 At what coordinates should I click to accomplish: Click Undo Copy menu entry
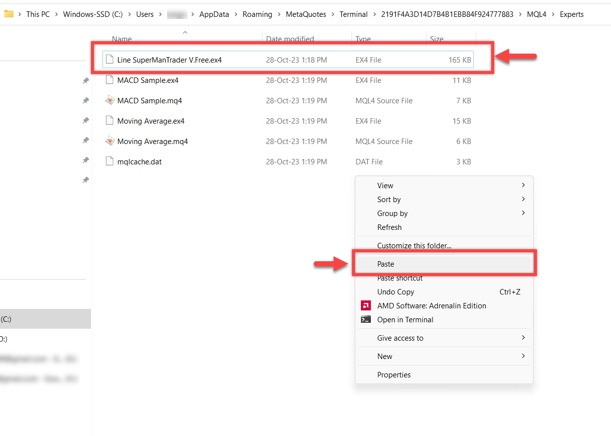[x=396, y=292]
